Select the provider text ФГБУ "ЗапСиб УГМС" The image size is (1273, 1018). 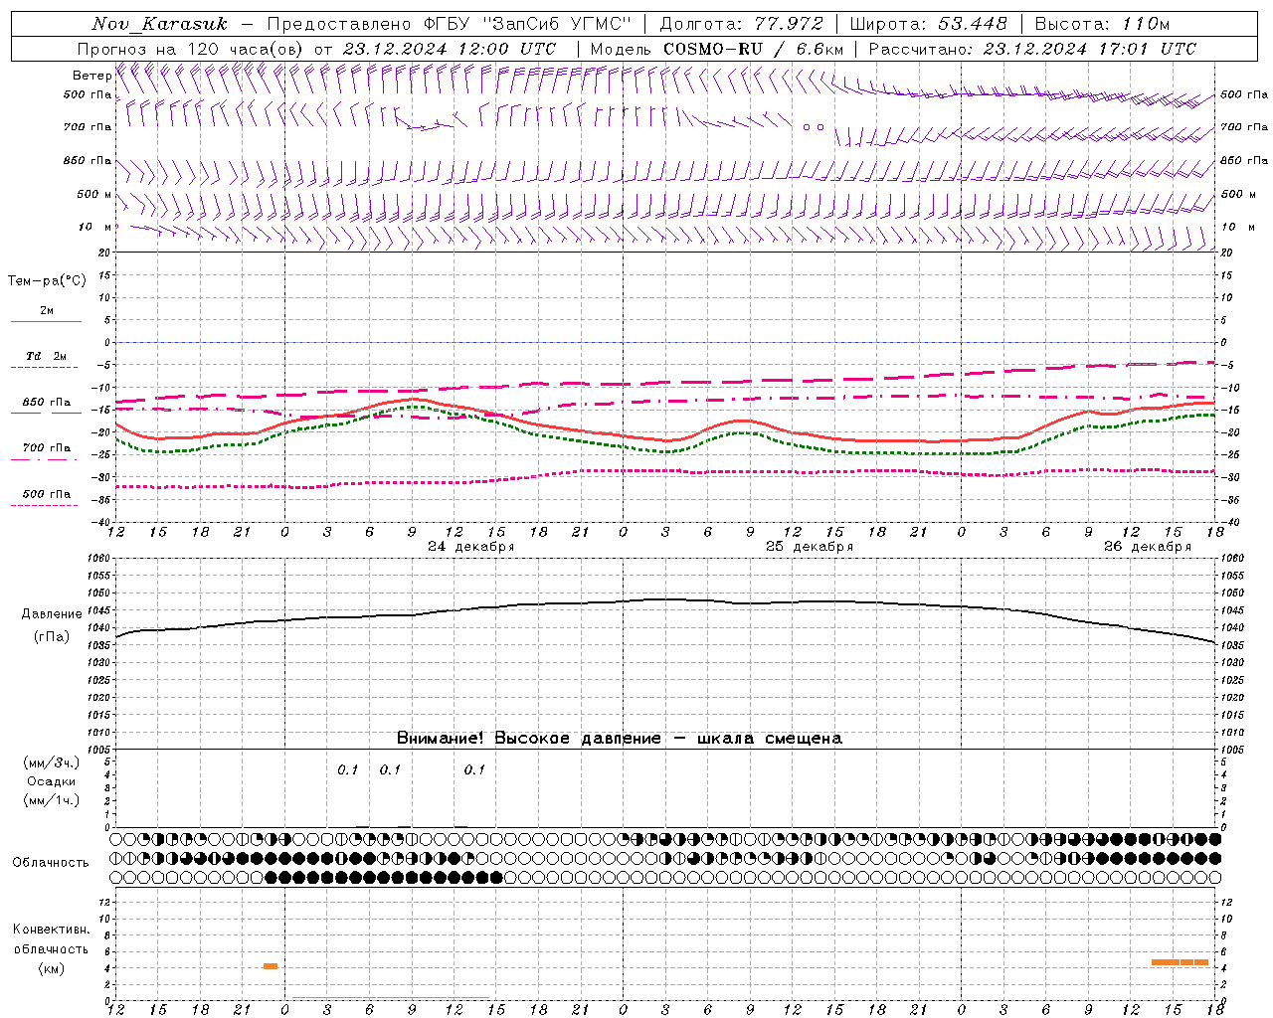(x=527, y=24)
